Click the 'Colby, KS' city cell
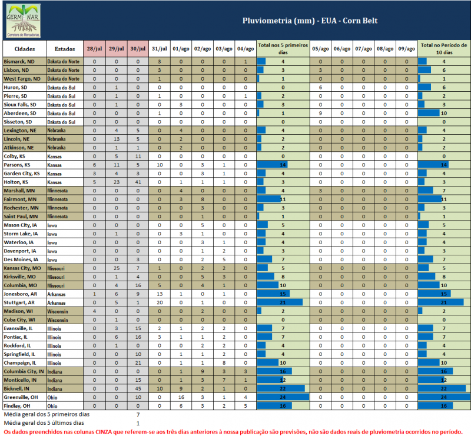The width and height of the screenshot is (471, 436). 25,156
